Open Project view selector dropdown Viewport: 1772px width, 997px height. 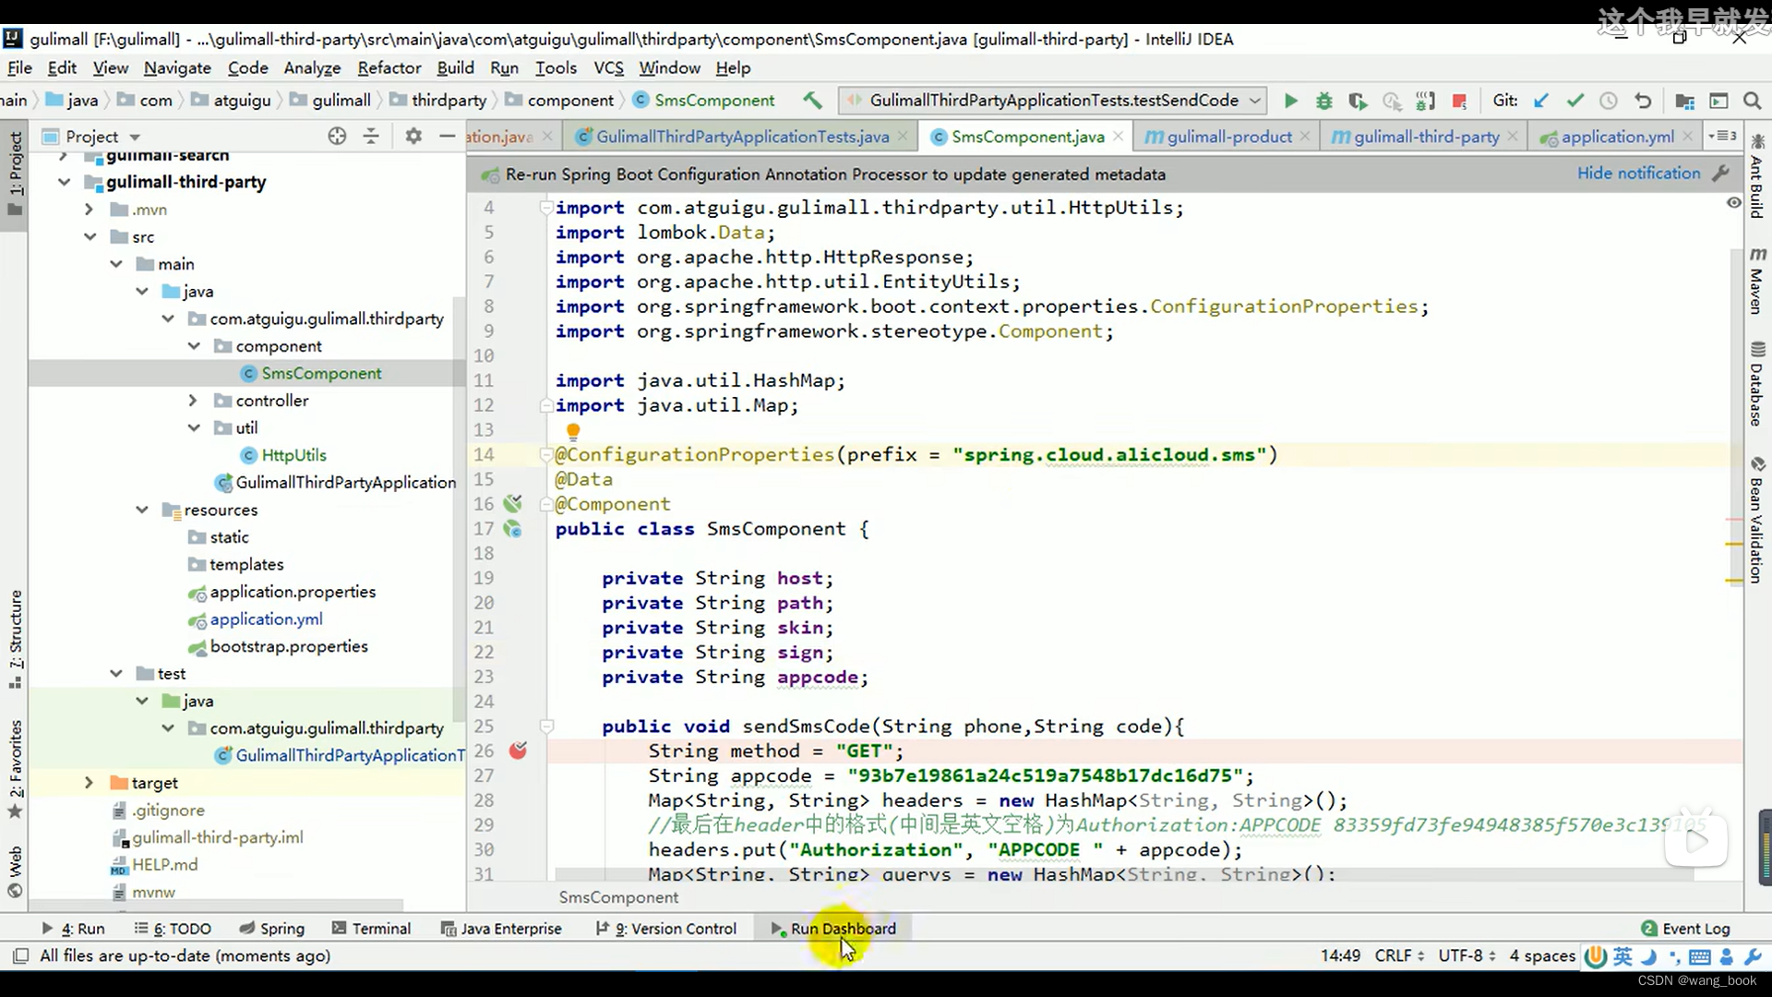(135, 137)
